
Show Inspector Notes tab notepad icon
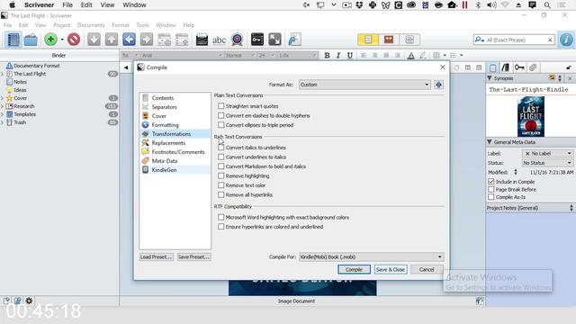pyautogui.click(x=492, y=67)
